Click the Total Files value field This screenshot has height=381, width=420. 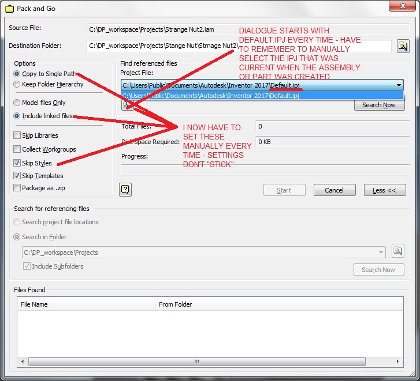(x=332, y=126)
